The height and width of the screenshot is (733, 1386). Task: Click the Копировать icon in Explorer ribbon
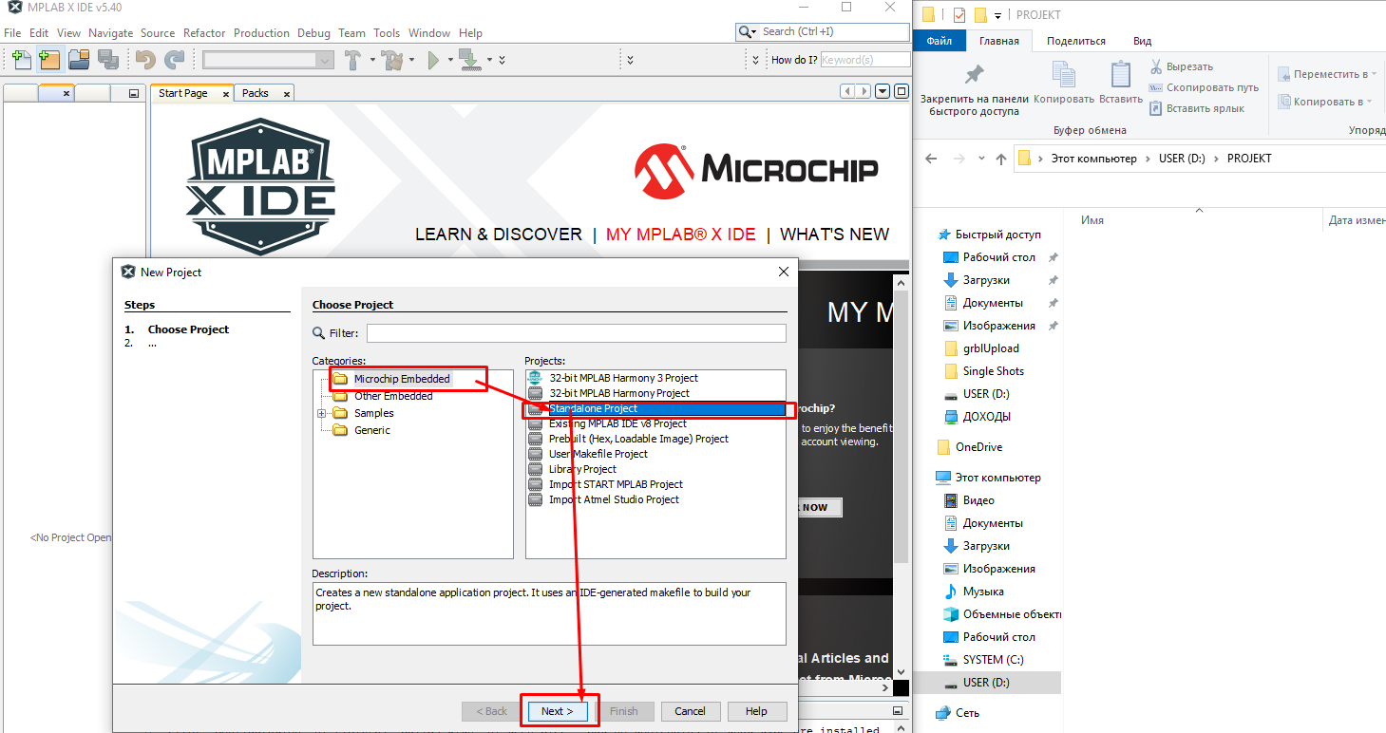(x=1064, y=75)
